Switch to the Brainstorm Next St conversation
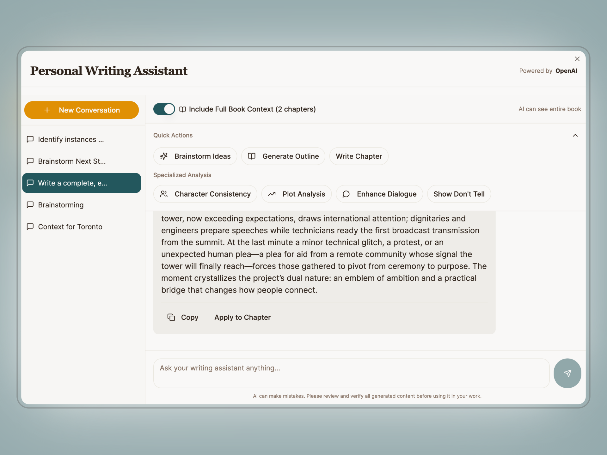Screen dimensions: 607x455 click(x=72, y=161)
